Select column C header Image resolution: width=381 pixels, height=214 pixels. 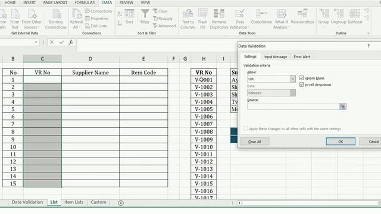pos(42,58)
